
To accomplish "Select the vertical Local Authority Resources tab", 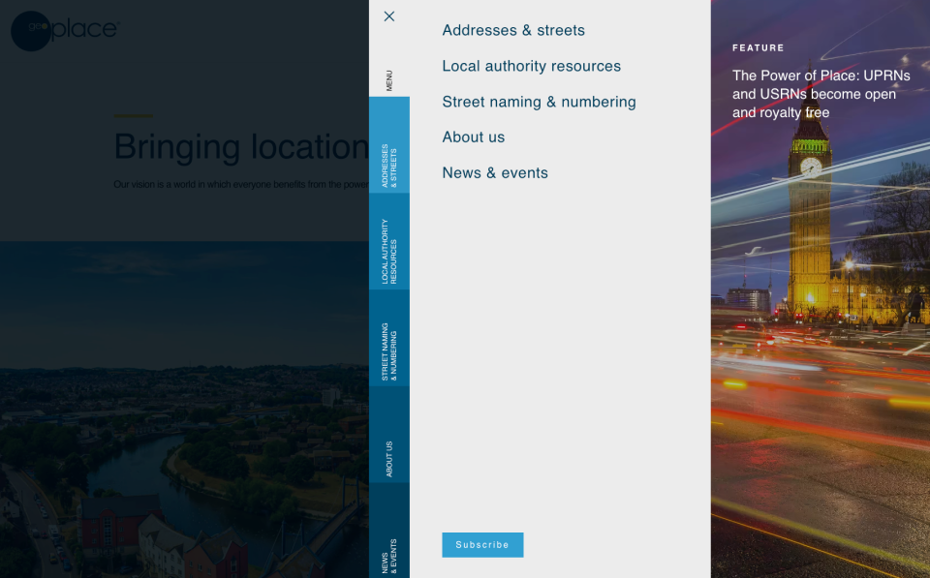I will point(389,241).
